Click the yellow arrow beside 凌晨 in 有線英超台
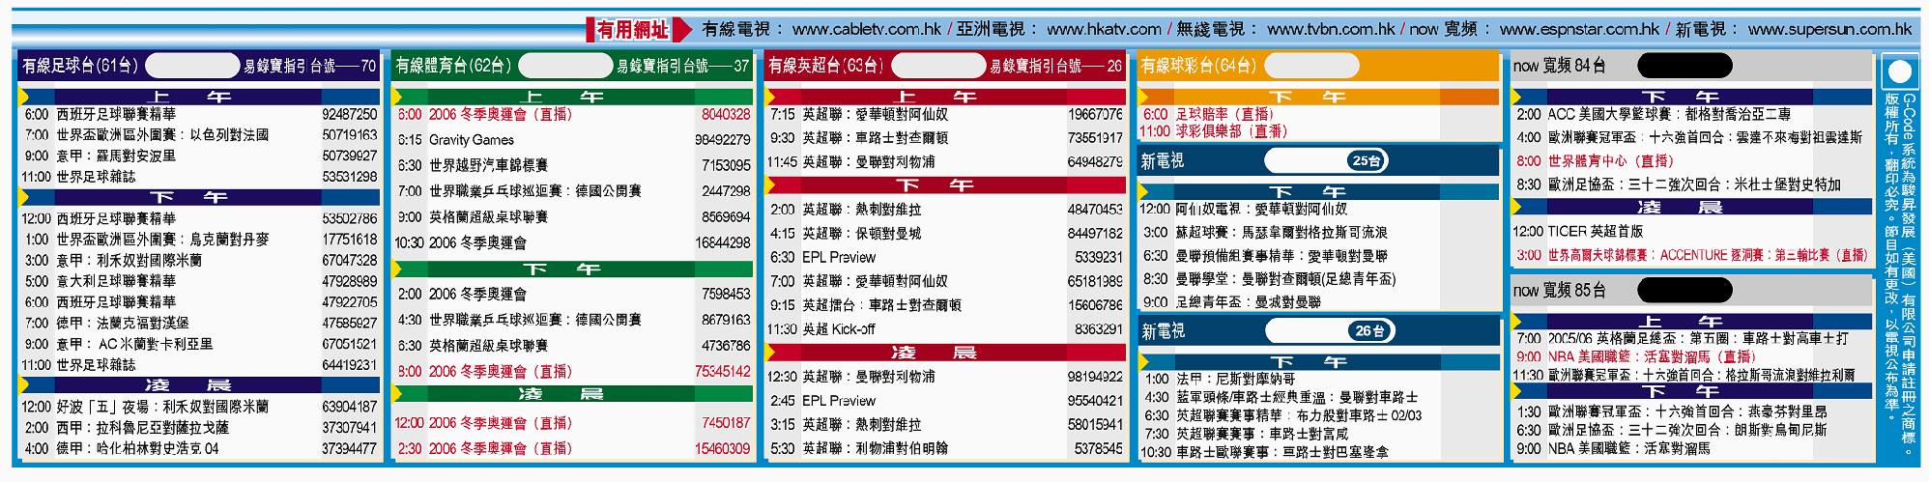Screen dimensions: 1929x482 click(x=770, y=353)
